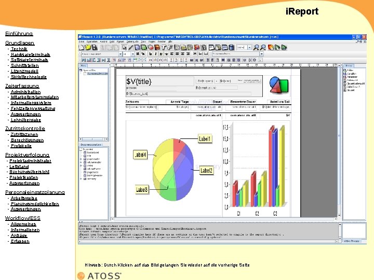
Task: Open the font name dropdown
Action: point(121,54)
